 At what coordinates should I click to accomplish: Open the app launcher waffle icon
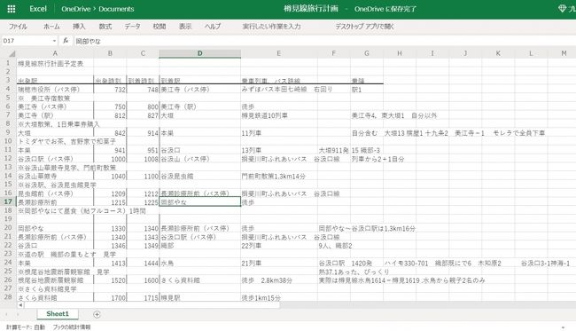pos(11,9)
